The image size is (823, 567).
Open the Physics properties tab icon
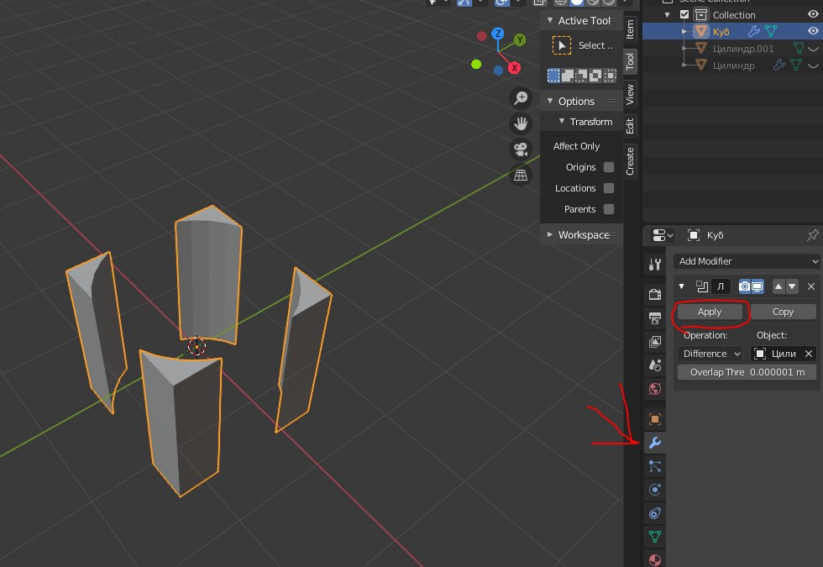click(x=654, y=490)
